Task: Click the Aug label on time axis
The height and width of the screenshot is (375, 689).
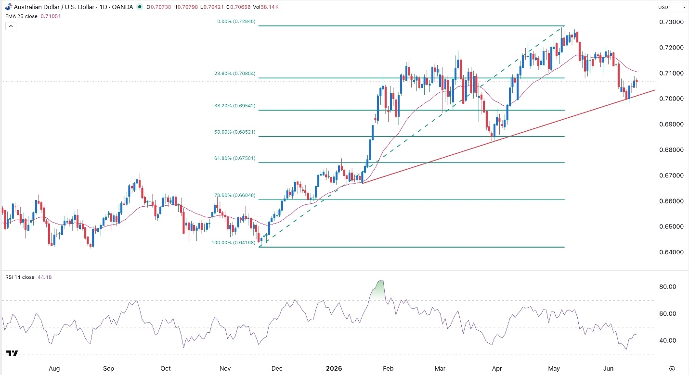Action: pos(54,369)
